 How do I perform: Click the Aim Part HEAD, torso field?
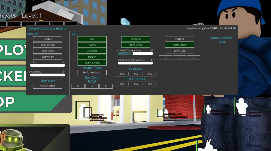click(48, 86)
